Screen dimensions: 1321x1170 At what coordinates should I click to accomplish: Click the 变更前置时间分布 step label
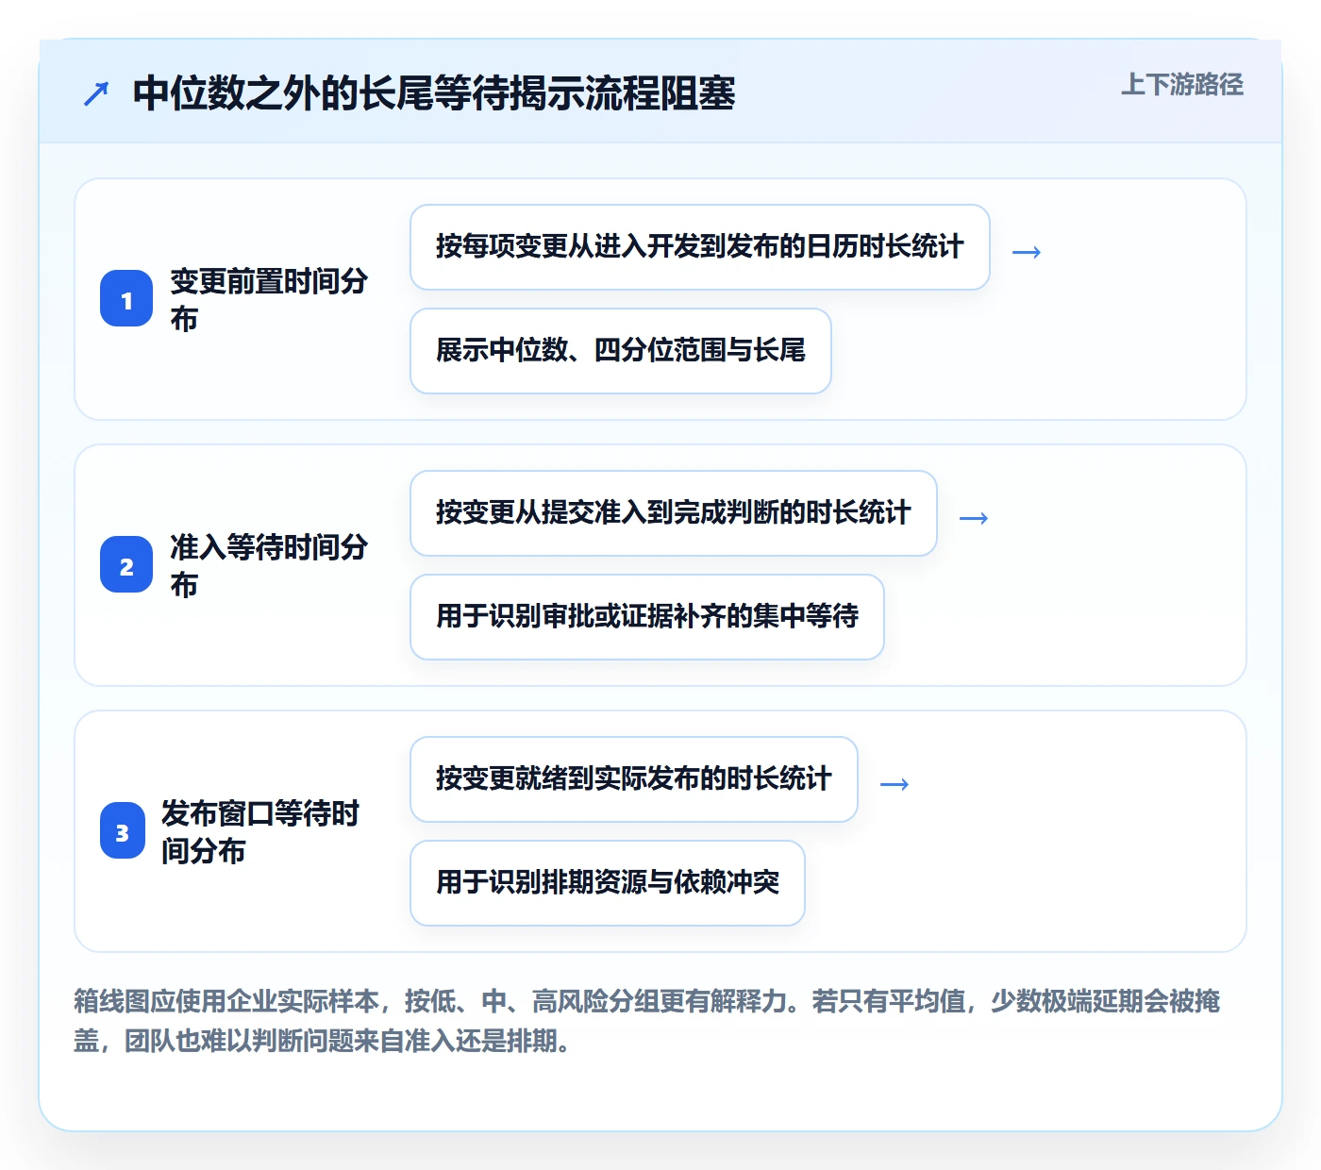pos(269,299)
